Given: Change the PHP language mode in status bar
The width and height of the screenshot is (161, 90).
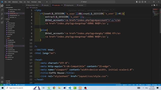Looking at the screenshot, I should pos(137,85).
